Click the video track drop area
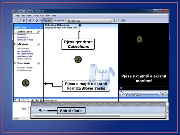 coord(98,110)
